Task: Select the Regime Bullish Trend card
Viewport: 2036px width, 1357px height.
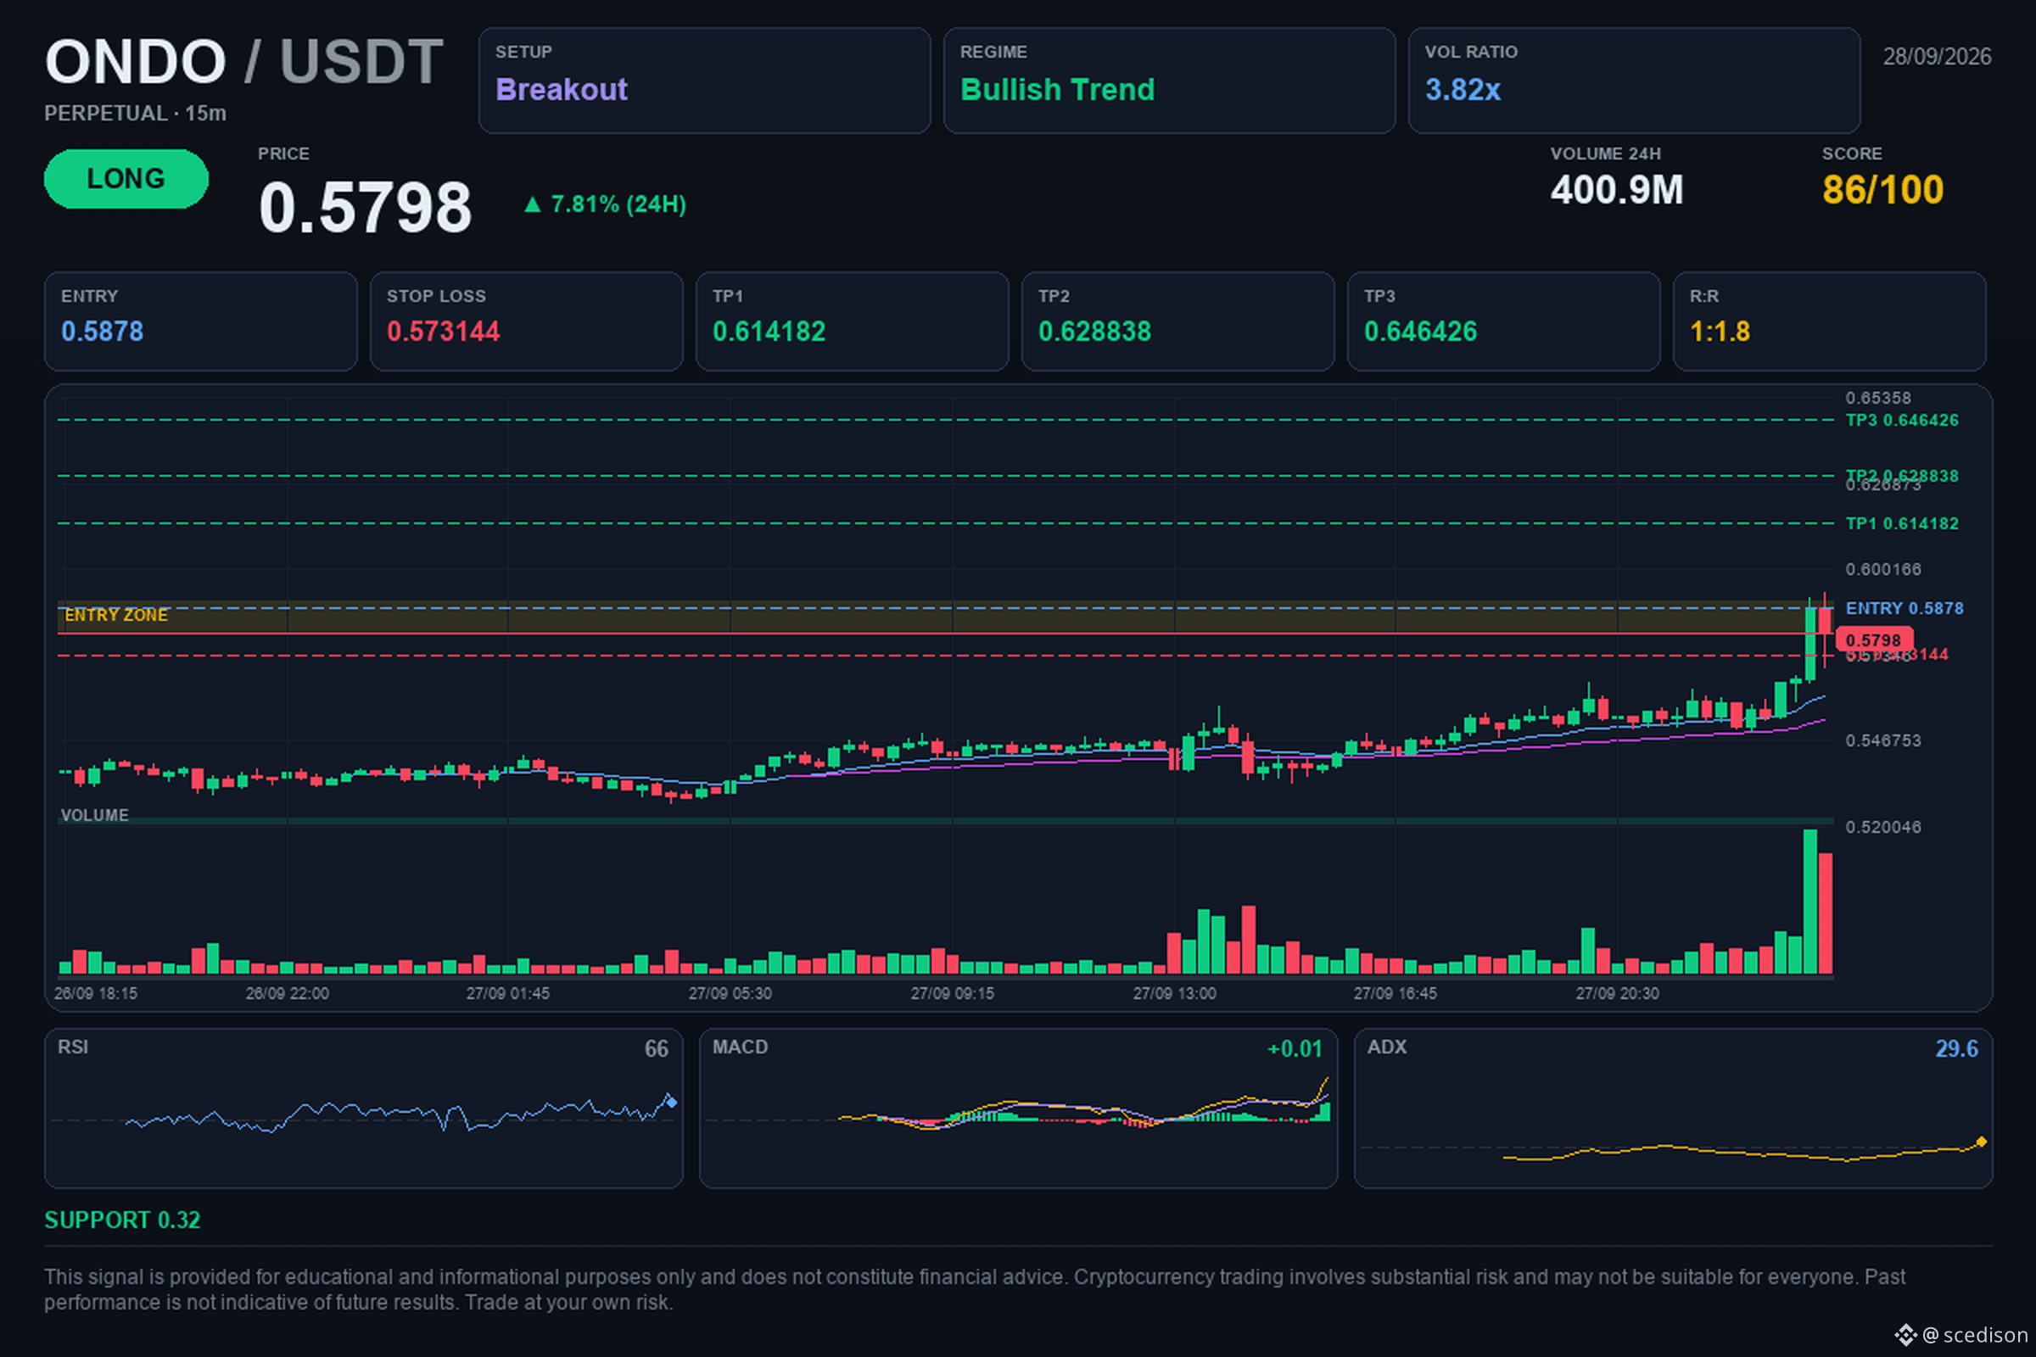Action: pyautogui.click(x=1169, y=81)
